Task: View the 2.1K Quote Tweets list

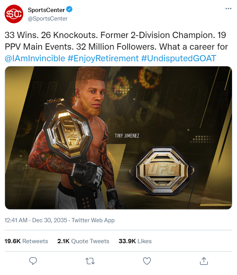Action: tap(83, 241)
